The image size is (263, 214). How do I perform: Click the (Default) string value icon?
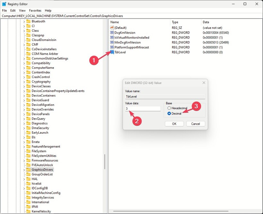click(112, 28)
